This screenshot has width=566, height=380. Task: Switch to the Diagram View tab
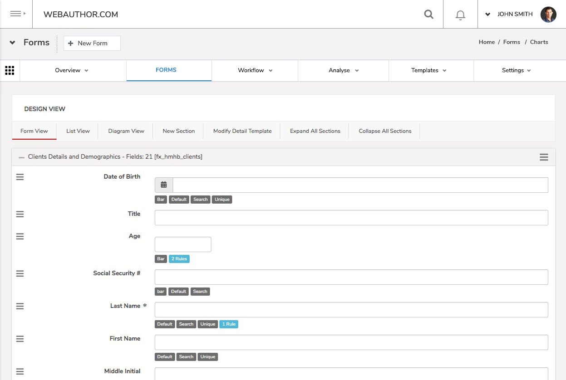tap(126, 131)
